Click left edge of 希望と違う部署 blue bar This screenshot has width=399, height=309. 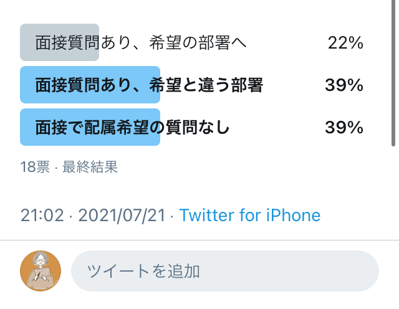coord(25,85)
